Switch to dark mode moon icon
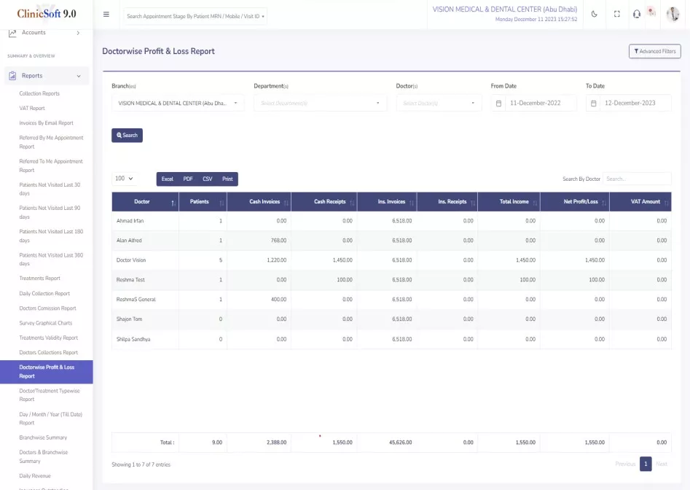This screenshot has height=490, width=690. 594,15
